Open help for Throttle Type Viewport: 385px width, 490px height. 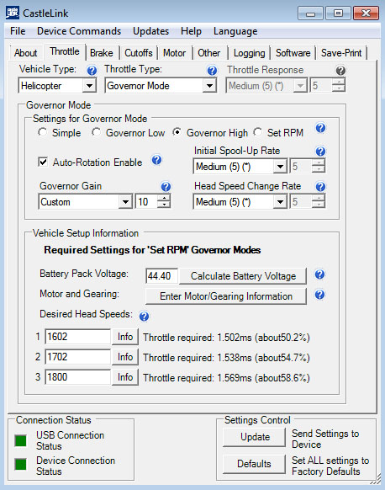[212, 71]
